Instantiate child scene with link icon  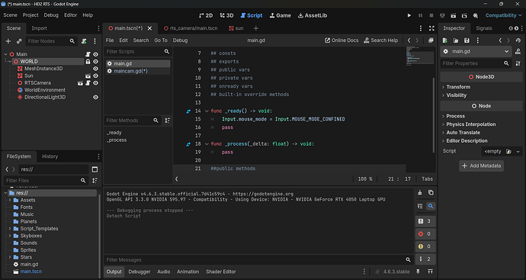(19, 41)
